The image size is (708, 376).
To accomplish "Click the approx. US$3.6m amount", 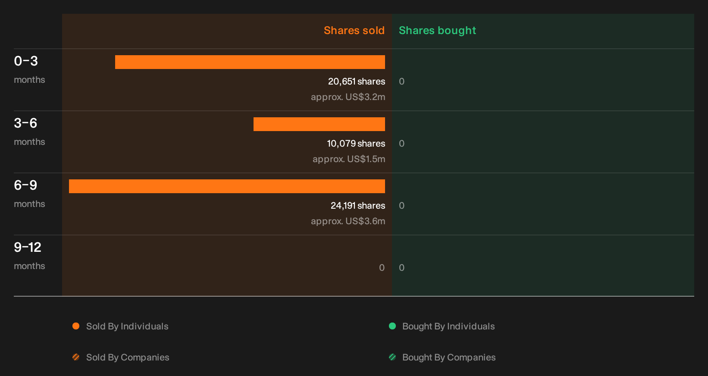I will click(x=348, y=221).
